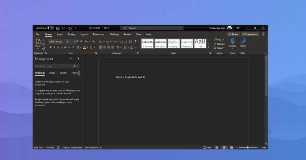306x160 pixels.
Task: Click Increase Font Size icon
Action: (77, 41)
